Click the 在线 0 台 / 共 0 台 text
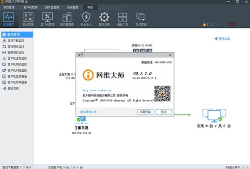Image resolution: width=250 pixels, height=169 pixels. [x=214, y=126]
